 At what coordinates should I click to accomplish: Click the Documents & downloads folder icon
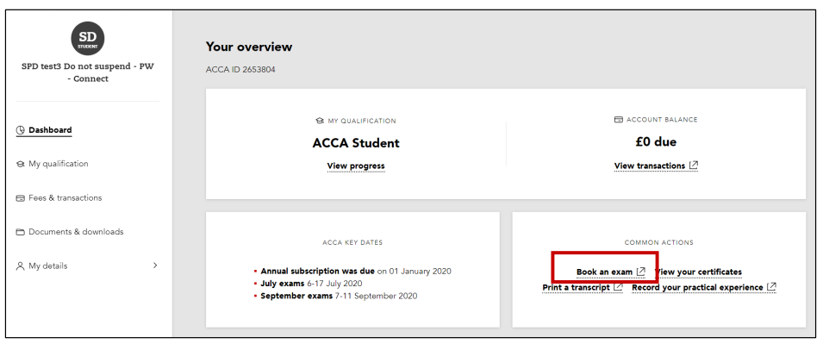point(21,232)
